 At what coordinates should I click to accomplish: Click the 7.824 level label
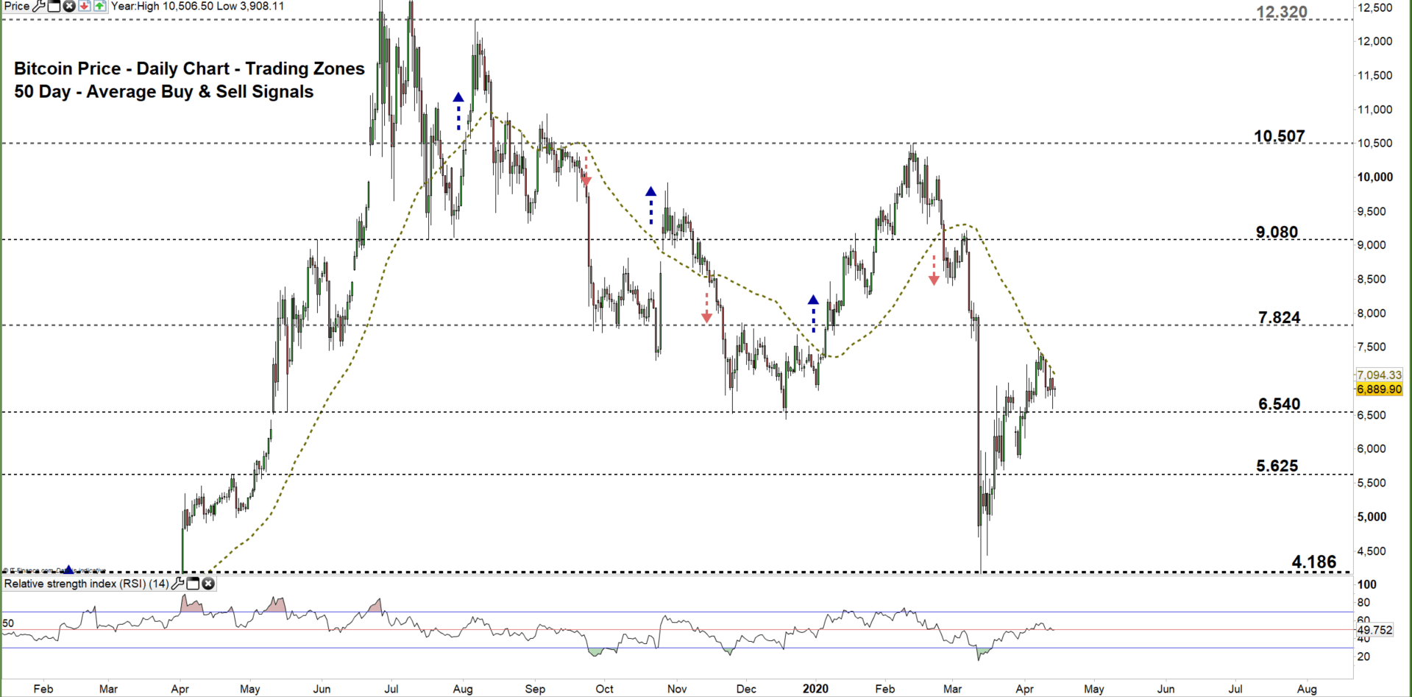(x=1280, y=318)
